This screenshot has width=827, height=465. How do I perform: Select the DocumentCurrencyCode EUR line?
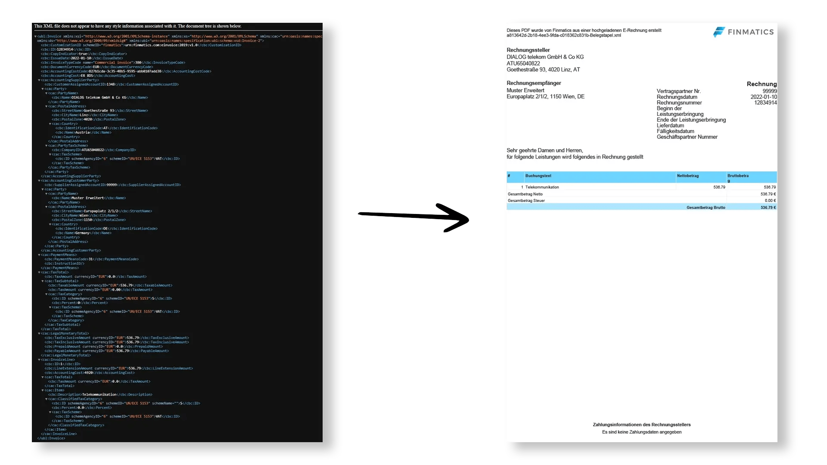[97, 67]
